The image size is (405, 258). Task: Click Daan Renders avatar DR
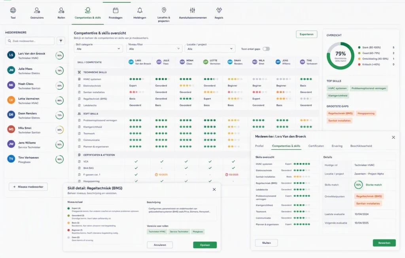(x=11, y=115)
